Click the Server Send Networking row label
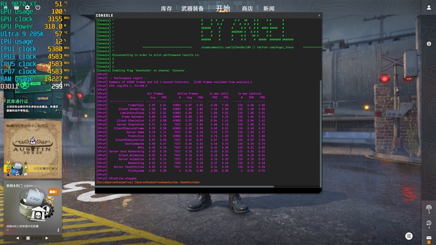 pos(126,151)
